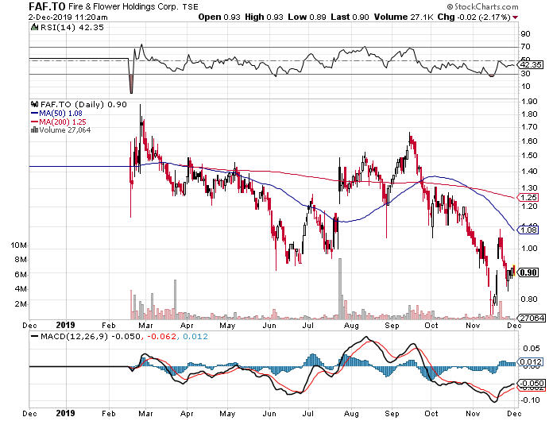Click the -0.10 MACD axis label
549x421 pixels.
click(531, 400)
